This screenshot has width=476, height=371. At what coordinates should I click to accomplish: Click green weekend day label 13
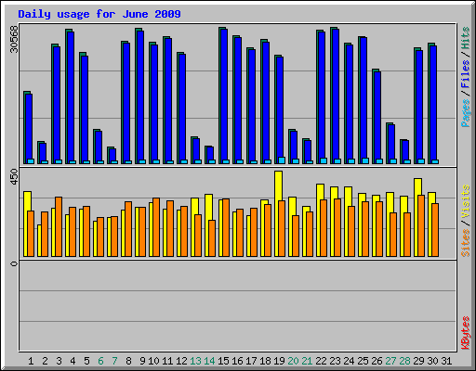(x=195, y=361)
